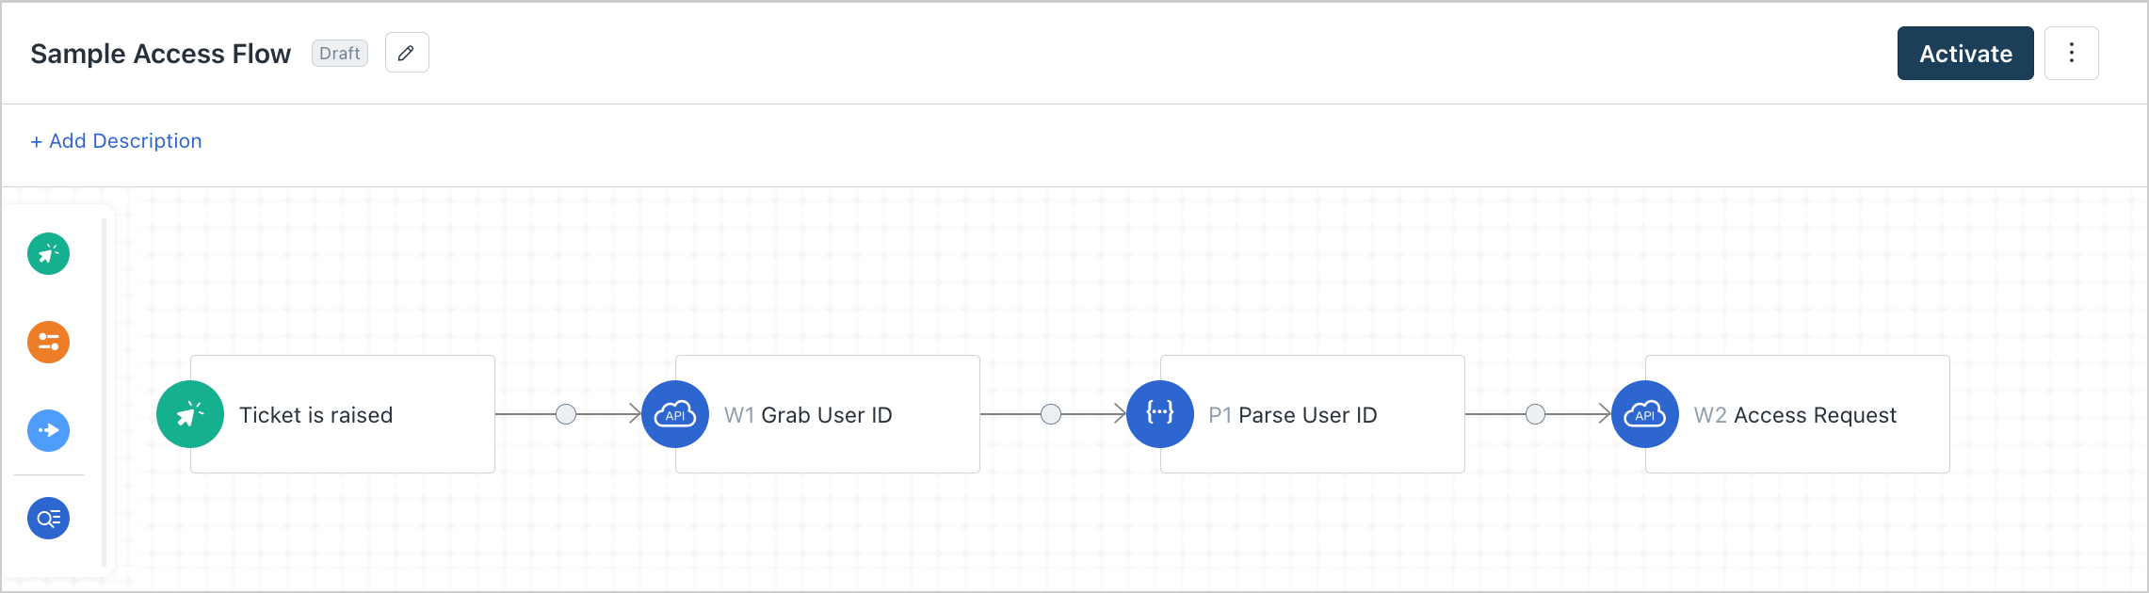Click the dark blue search list icon in sidebar
The height and width of the screenshot is (593, 2149).
point(49,519)
